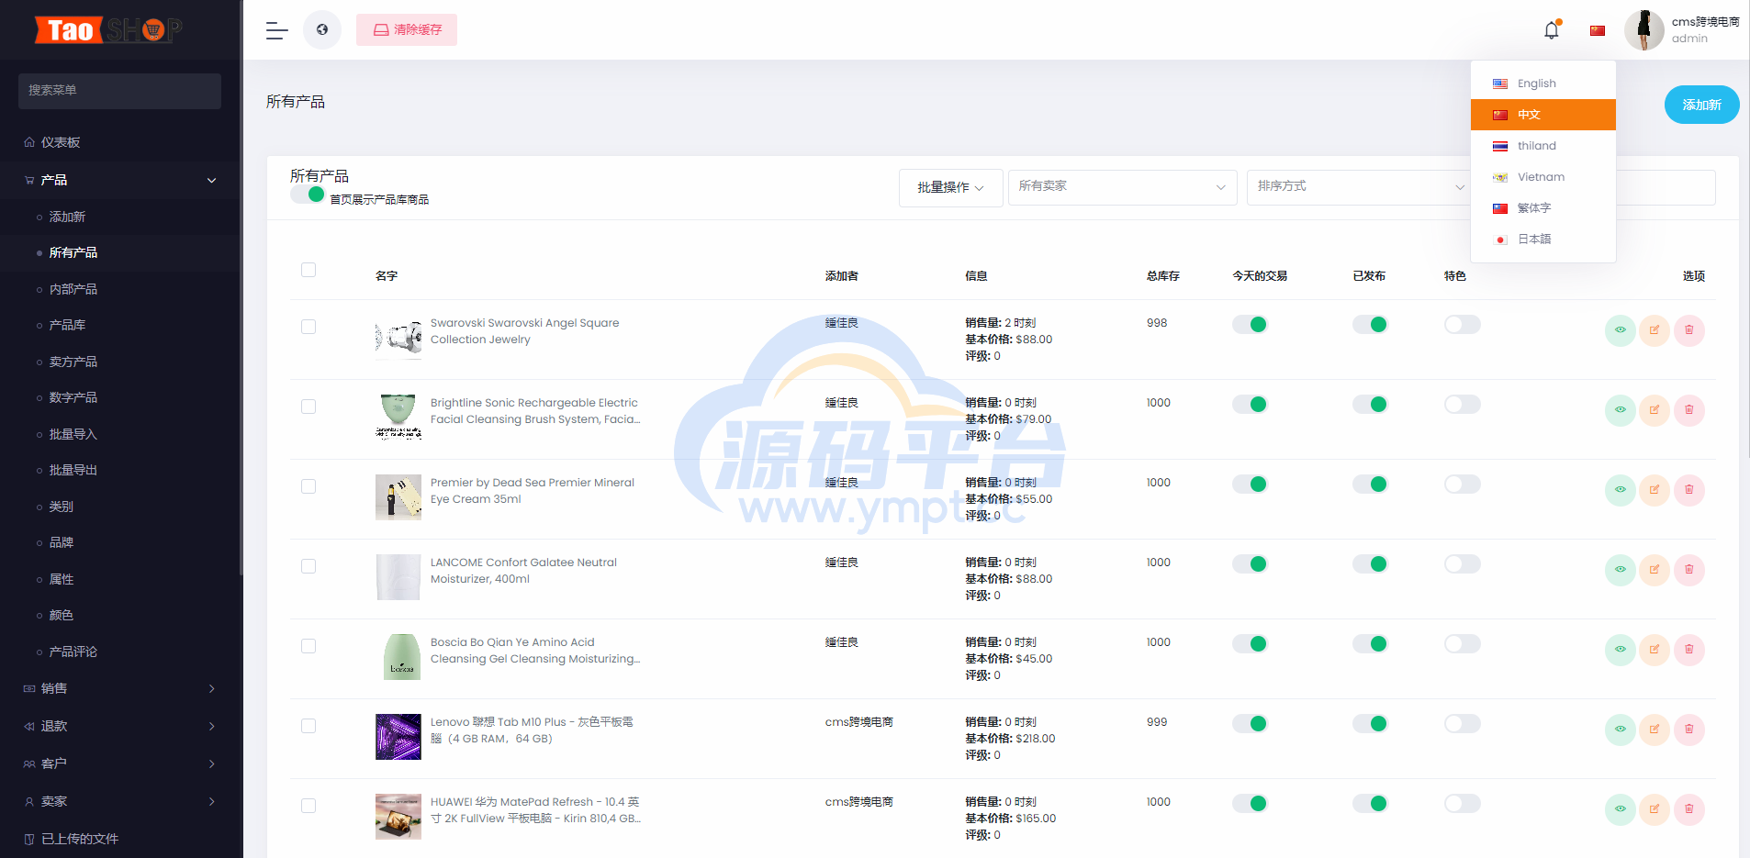Open the 所有卖家 seller filter dropdown
The image size is (1750, 858).
(x=1122, y=186)
